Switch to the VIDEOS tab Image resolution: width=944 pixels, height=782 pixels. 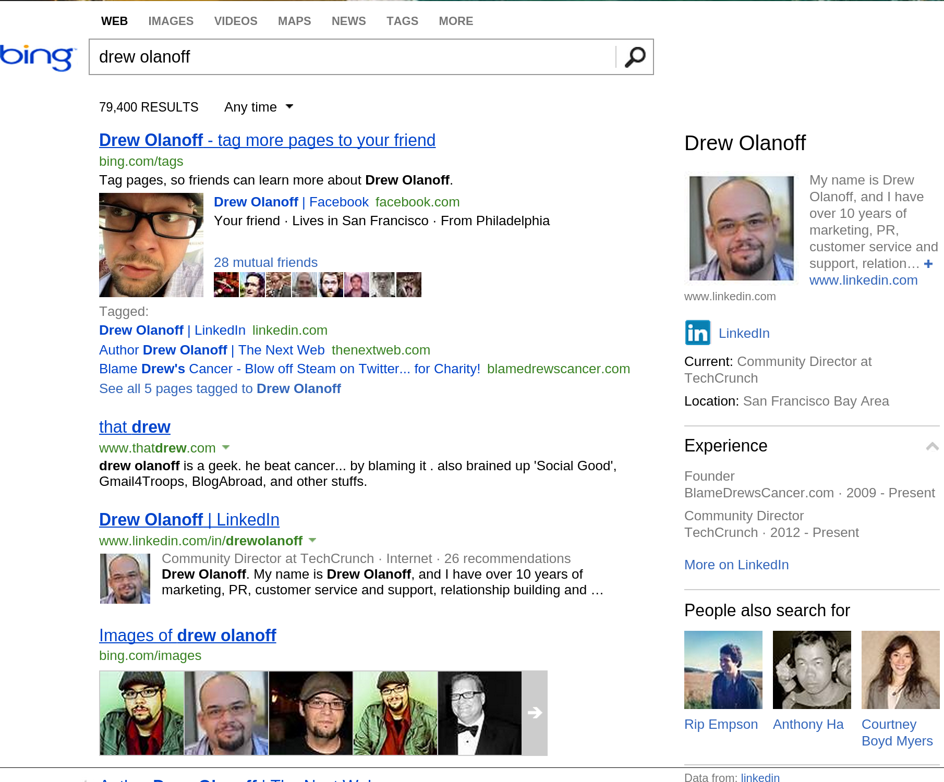(236, 21)
